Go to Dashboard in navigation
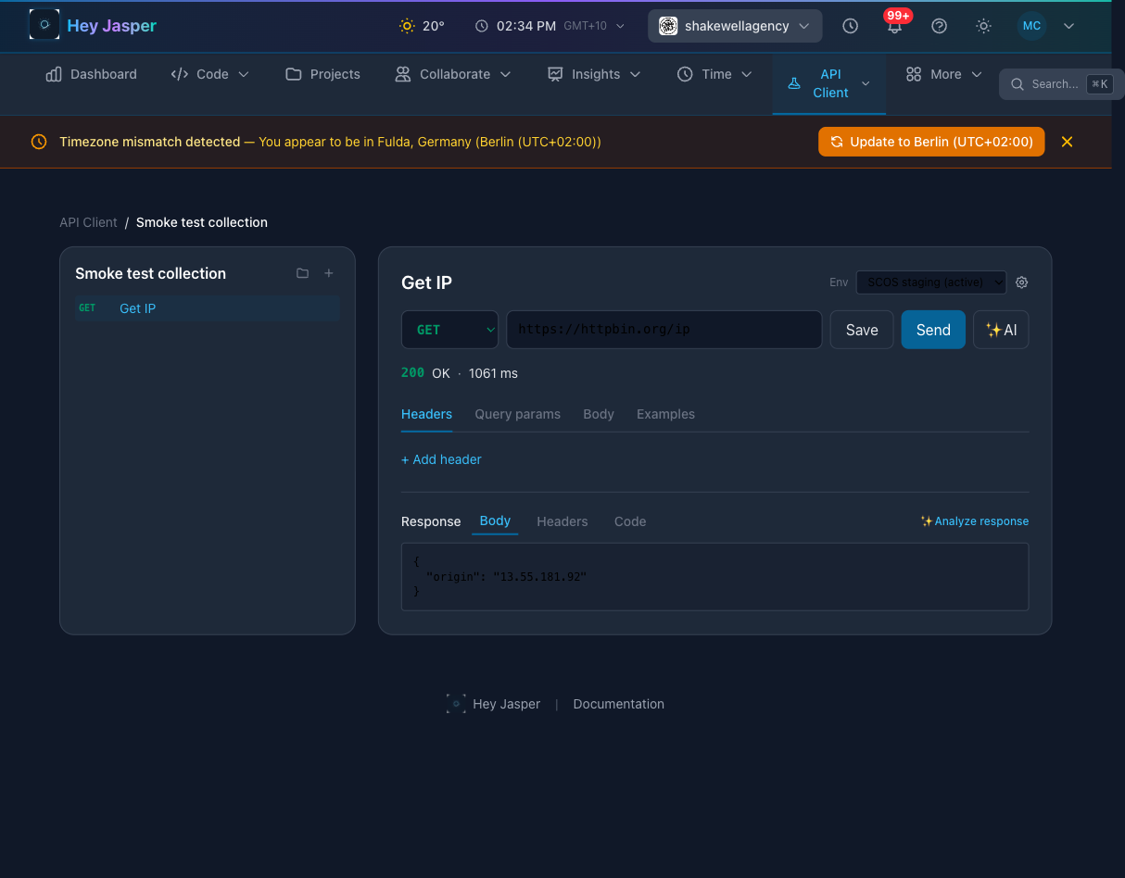The width and height of the screenshot is (1125, 878). (91, 74)
